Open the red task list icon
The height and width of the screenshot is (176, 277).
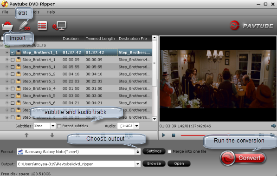coord(42,26)
